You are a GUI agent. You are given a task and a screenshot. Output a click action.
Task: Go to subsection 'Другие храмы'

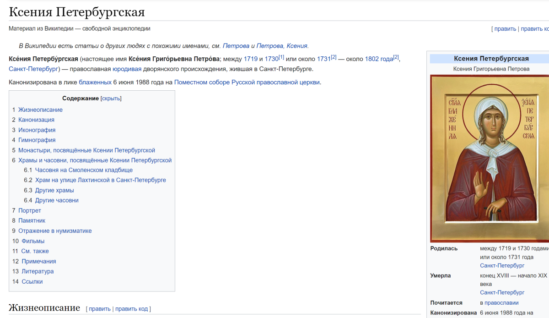tap(54, 191)
